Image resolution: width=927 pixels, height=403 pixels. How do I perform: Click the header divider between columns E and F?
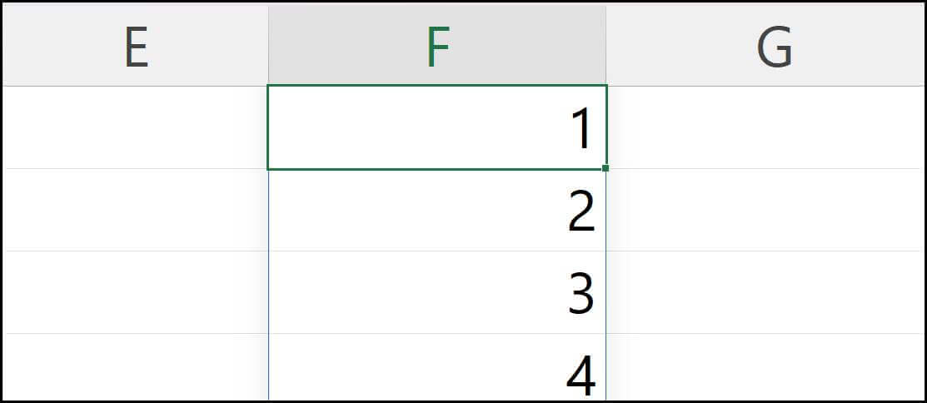click(268, 47)
